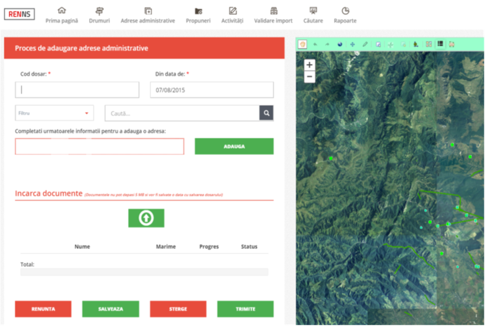Screen dimensions: 485x326
Task: Focus the Cod dosar input field
Action: [77, 90]
